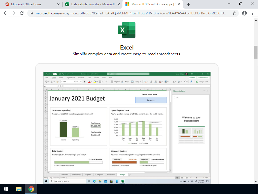The image size is (258, 194).
Task: Click the borders icon in Excel ribbon
Action: (x=100, y=82)
